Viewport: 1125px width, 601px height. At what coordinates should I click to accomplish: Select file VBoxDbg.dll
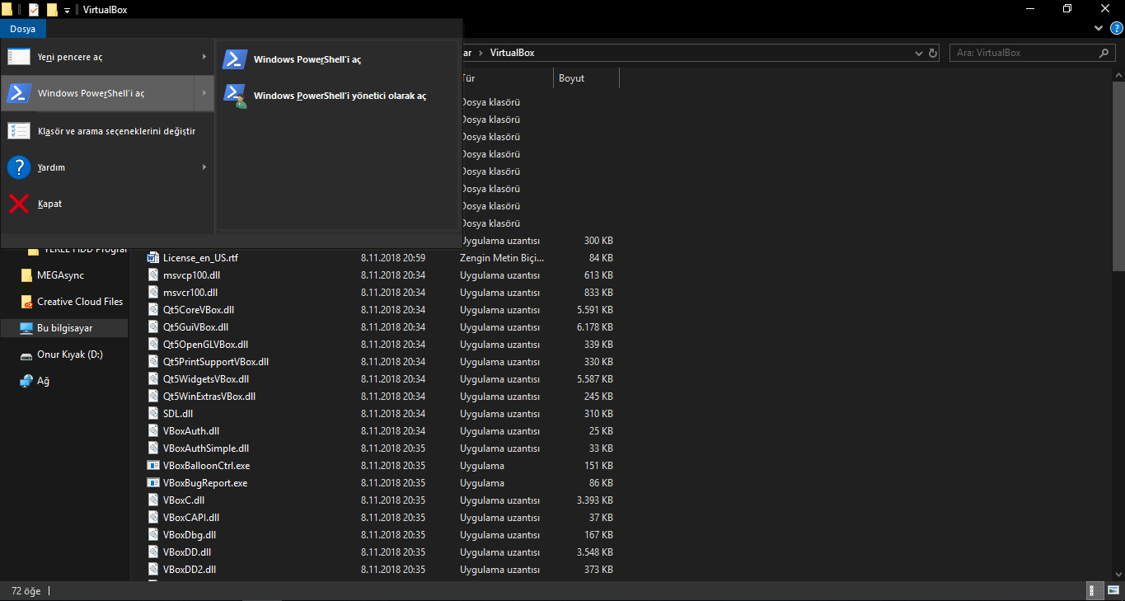pos(190,535)
